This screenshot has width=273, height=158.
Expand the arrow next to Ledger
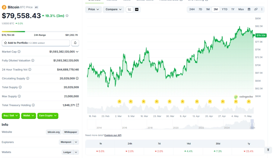(76, 152)
